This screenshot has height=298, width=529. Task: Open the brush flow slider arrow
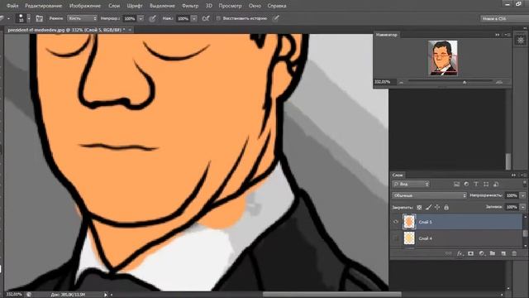(x=194, y=18)
